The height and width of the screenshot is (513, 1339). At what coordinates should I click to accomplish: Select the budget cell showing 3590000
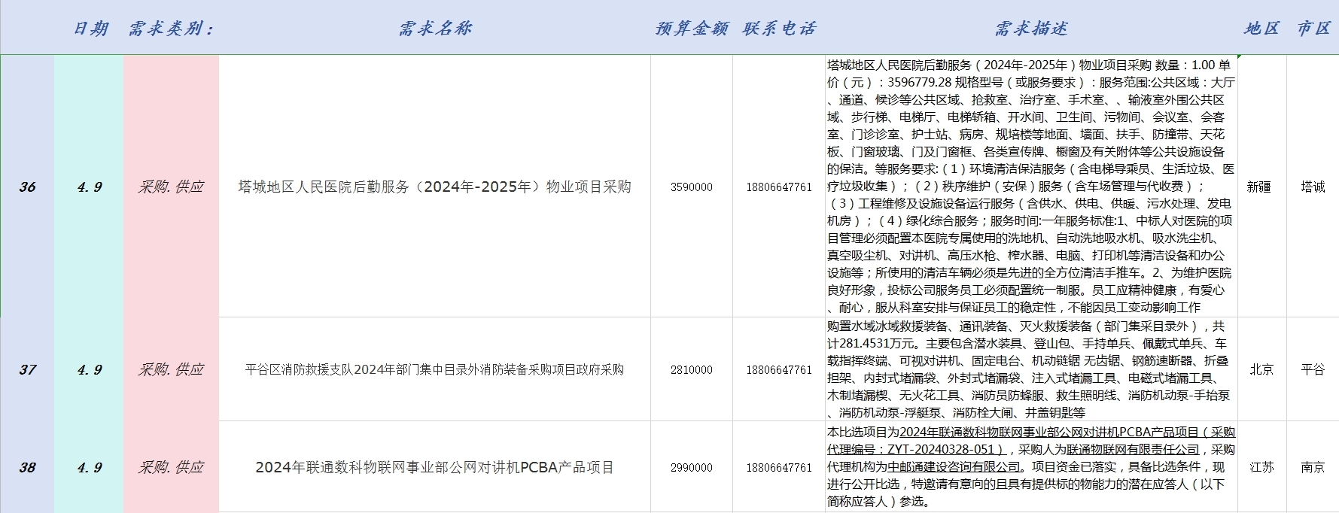coord(691,187)
